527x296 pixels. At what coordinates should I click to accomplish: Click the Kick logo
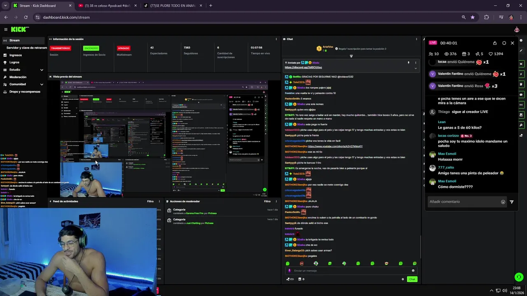(20, 29)
